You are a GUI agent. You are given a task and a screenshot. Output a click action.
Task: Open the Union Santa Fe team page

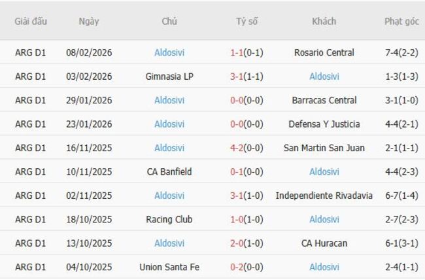(x=169, y=267)
